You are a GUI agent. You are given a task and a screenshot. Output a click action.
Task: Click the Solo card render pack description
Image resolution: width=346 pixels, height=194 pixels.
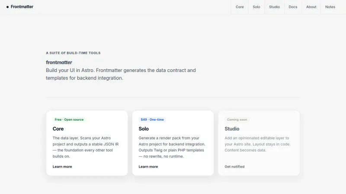tap(172, 147)
